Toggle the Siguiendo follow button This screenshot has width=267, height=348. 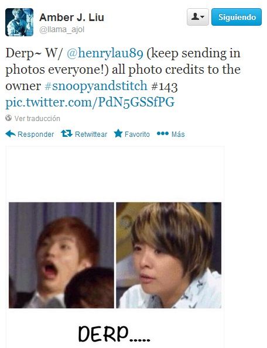coord(237,17)
